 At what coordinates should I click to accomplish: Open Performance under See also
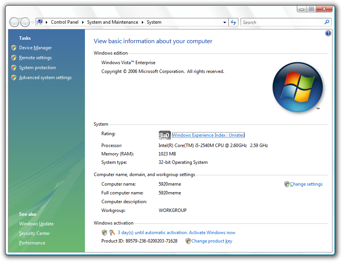point(32,243)
